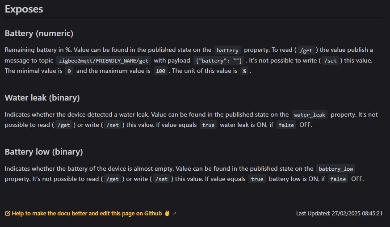Click the Battery low (binary) heading
The image size is (390, 227).
(44, 152)
